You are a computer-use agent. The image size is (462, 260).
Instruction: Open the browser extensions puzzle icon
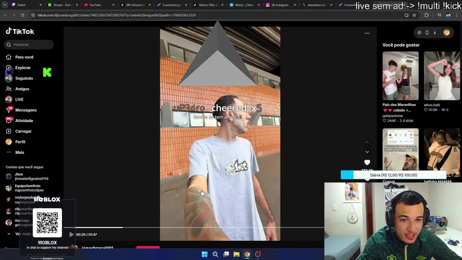427,15
